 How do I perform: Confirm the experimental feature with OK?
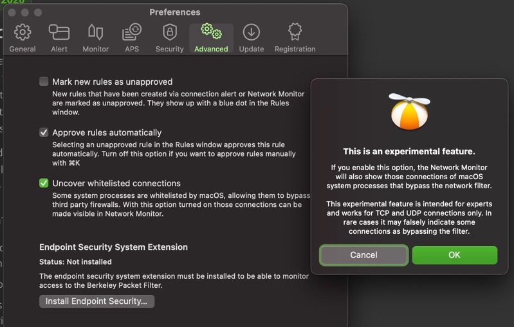(x=454, y=255)
